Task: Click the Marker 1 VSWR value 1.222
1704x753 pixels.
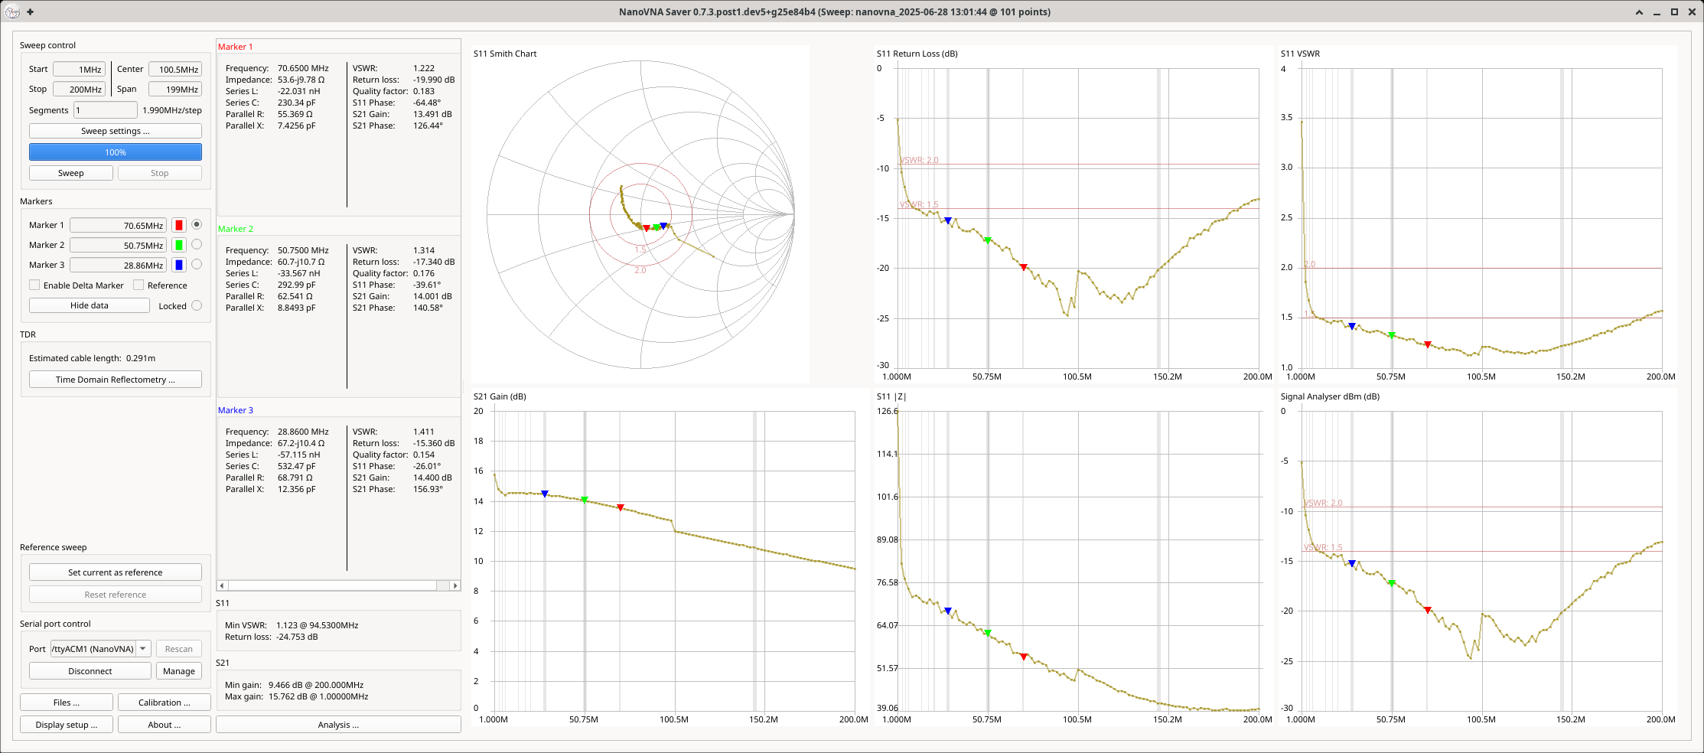Action: 424,68
